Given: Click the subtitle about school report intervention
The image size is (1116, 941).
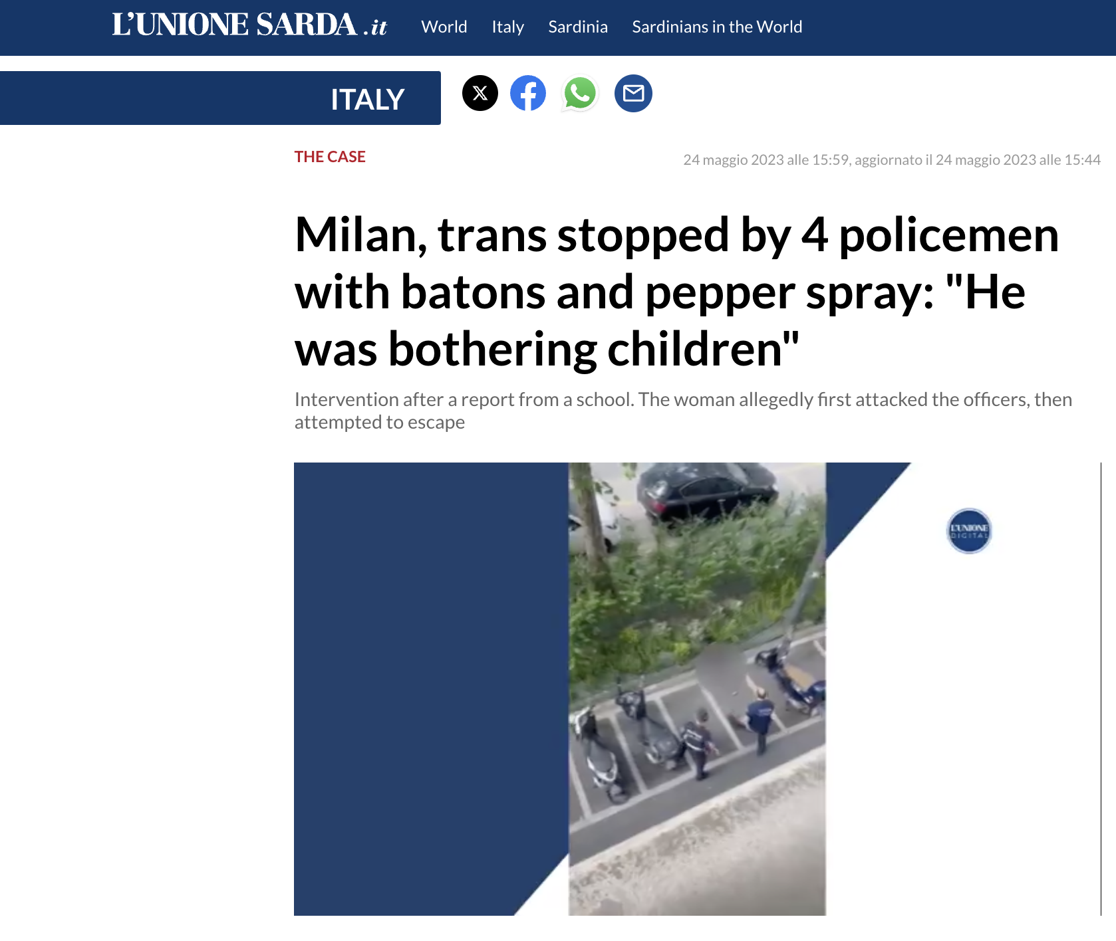Looking at the screenshot, I should (683, 411).
